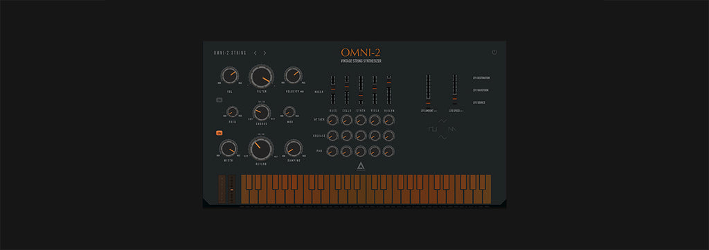Select the sine LFO waveform icon
Image resolution: width=709 pixels, height=250 pixels.
(x=443, y=137)
